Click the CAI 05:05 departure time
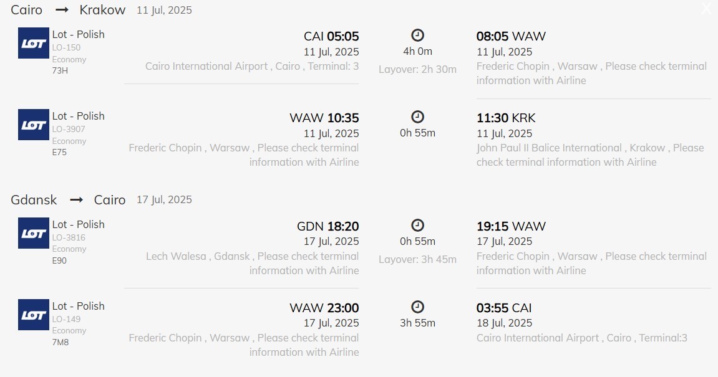718x377 pixels. click(x=331, y=36)
